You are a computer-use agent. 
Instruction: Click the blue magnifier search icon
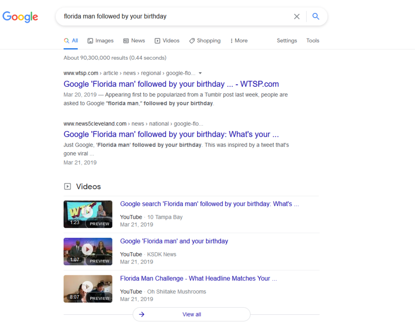(x=316, y=16)
